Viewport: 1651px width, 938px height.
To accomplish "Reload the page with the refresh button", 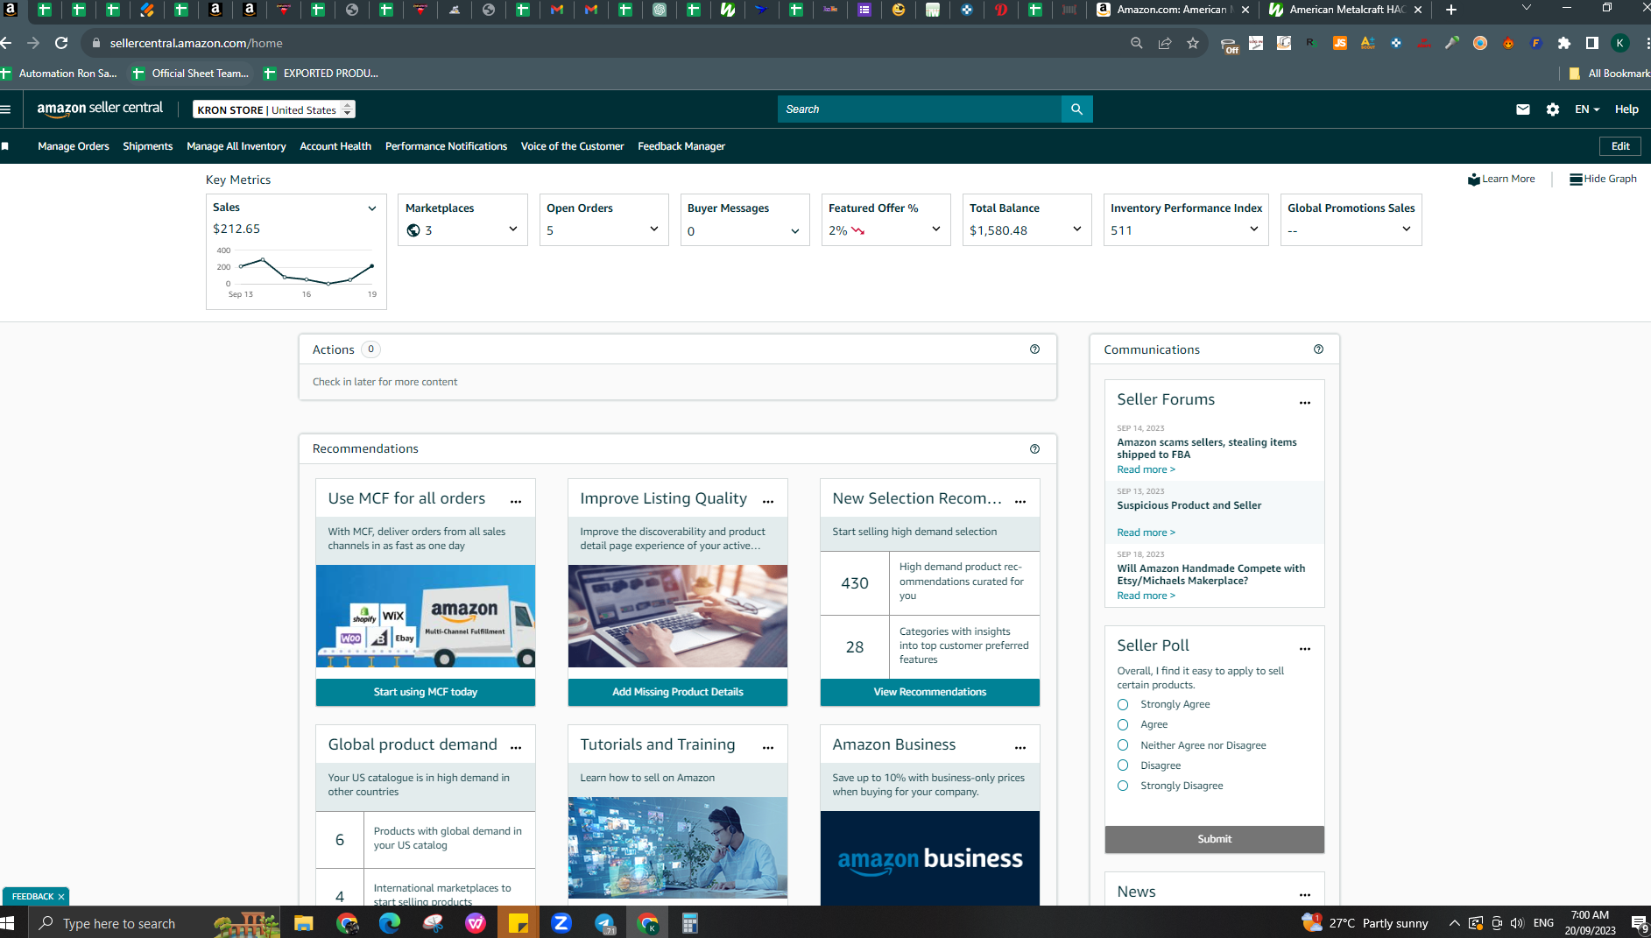I will (x=61, y=43).
